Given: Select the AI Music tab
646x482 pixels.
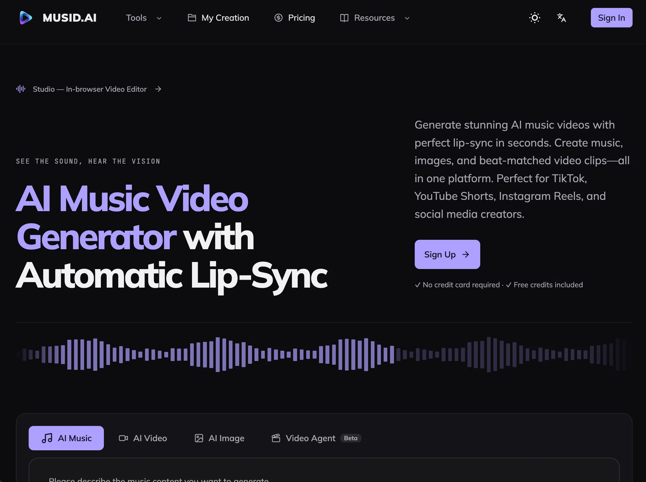Looking at the screenshot, I should [66, 438].
